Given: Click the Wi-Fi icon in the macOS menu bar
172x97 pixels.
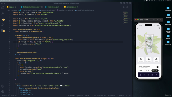Looking at the screenshot, I should point(155,1).
